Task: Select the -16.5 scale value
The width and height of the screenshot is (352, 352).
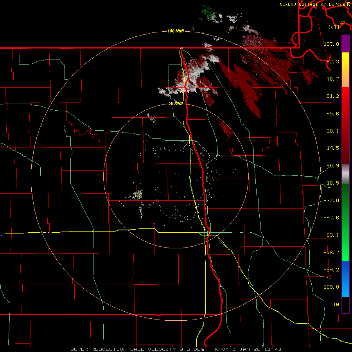Action: point(331,183)
